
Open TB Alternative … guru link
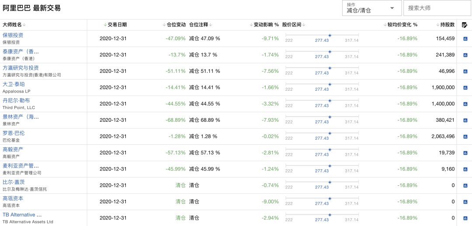coord(22,215)
